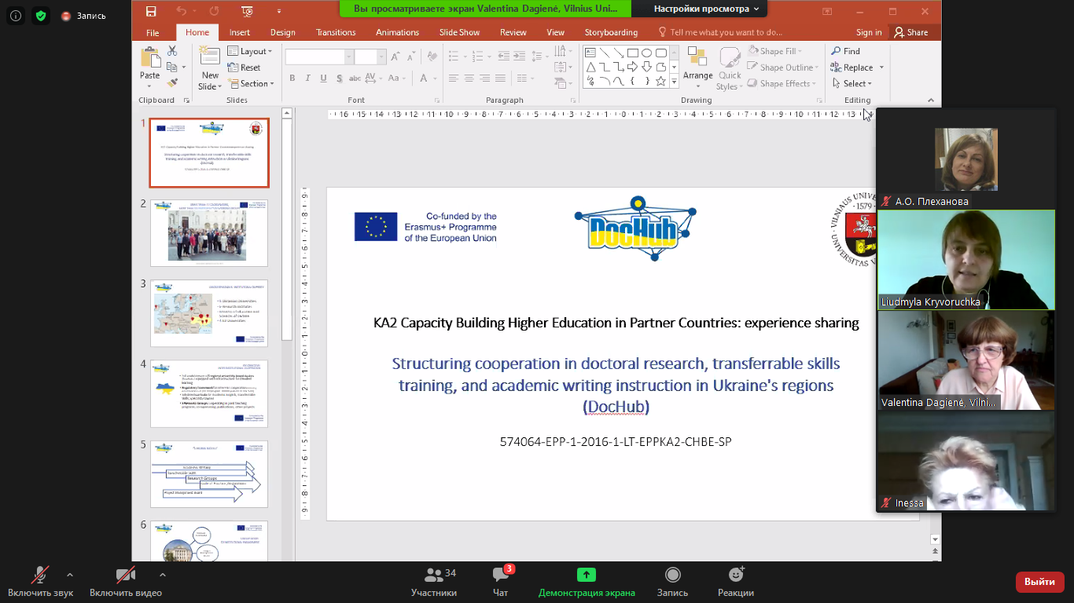Image resolution: width=1074 pixels, height=603 pixels.
Task: Open Zoom Chat panel
Action: pos(500,583)
